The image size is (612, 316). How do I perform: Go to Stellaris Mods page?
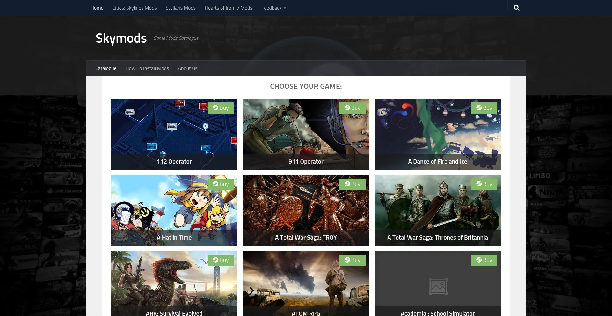point(180,8)
